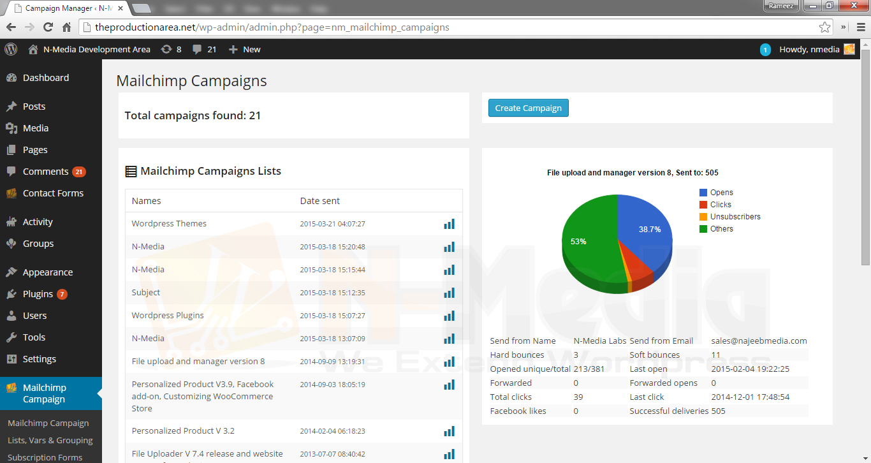Image resolution: width=871 pixels, height=463 pixels.
Task: Click sales@najeebmedia.com email value
Action: click(759, 341)
